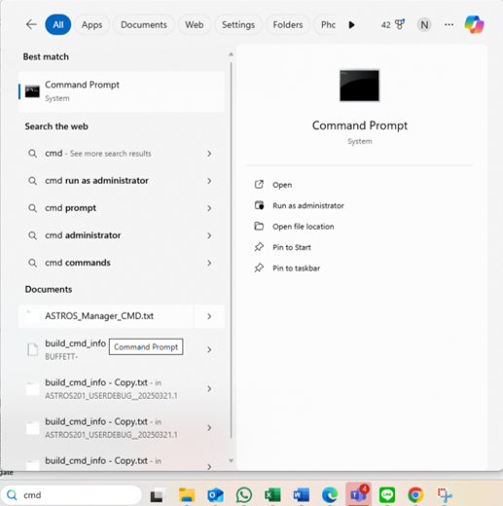Screen dimensions: 503x506
Task: Select the cmd administrator web suggestion
Action: 122,235
